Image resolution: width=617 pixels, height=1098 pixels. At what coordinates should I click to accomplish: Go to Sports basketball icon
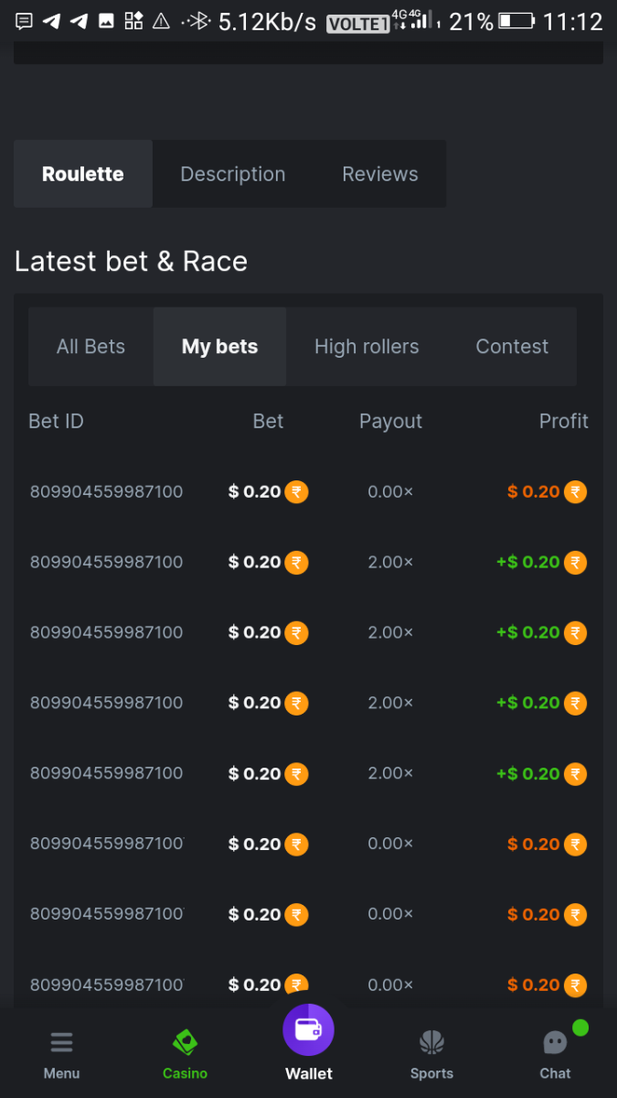click(x=431, y=1042)
